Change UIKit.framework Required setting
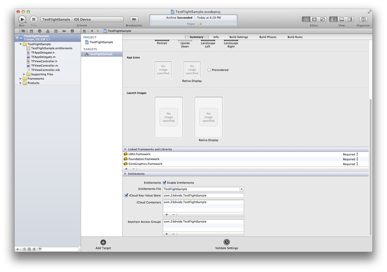387x272 pixels. pyautogui.click(x=350, y=154)
